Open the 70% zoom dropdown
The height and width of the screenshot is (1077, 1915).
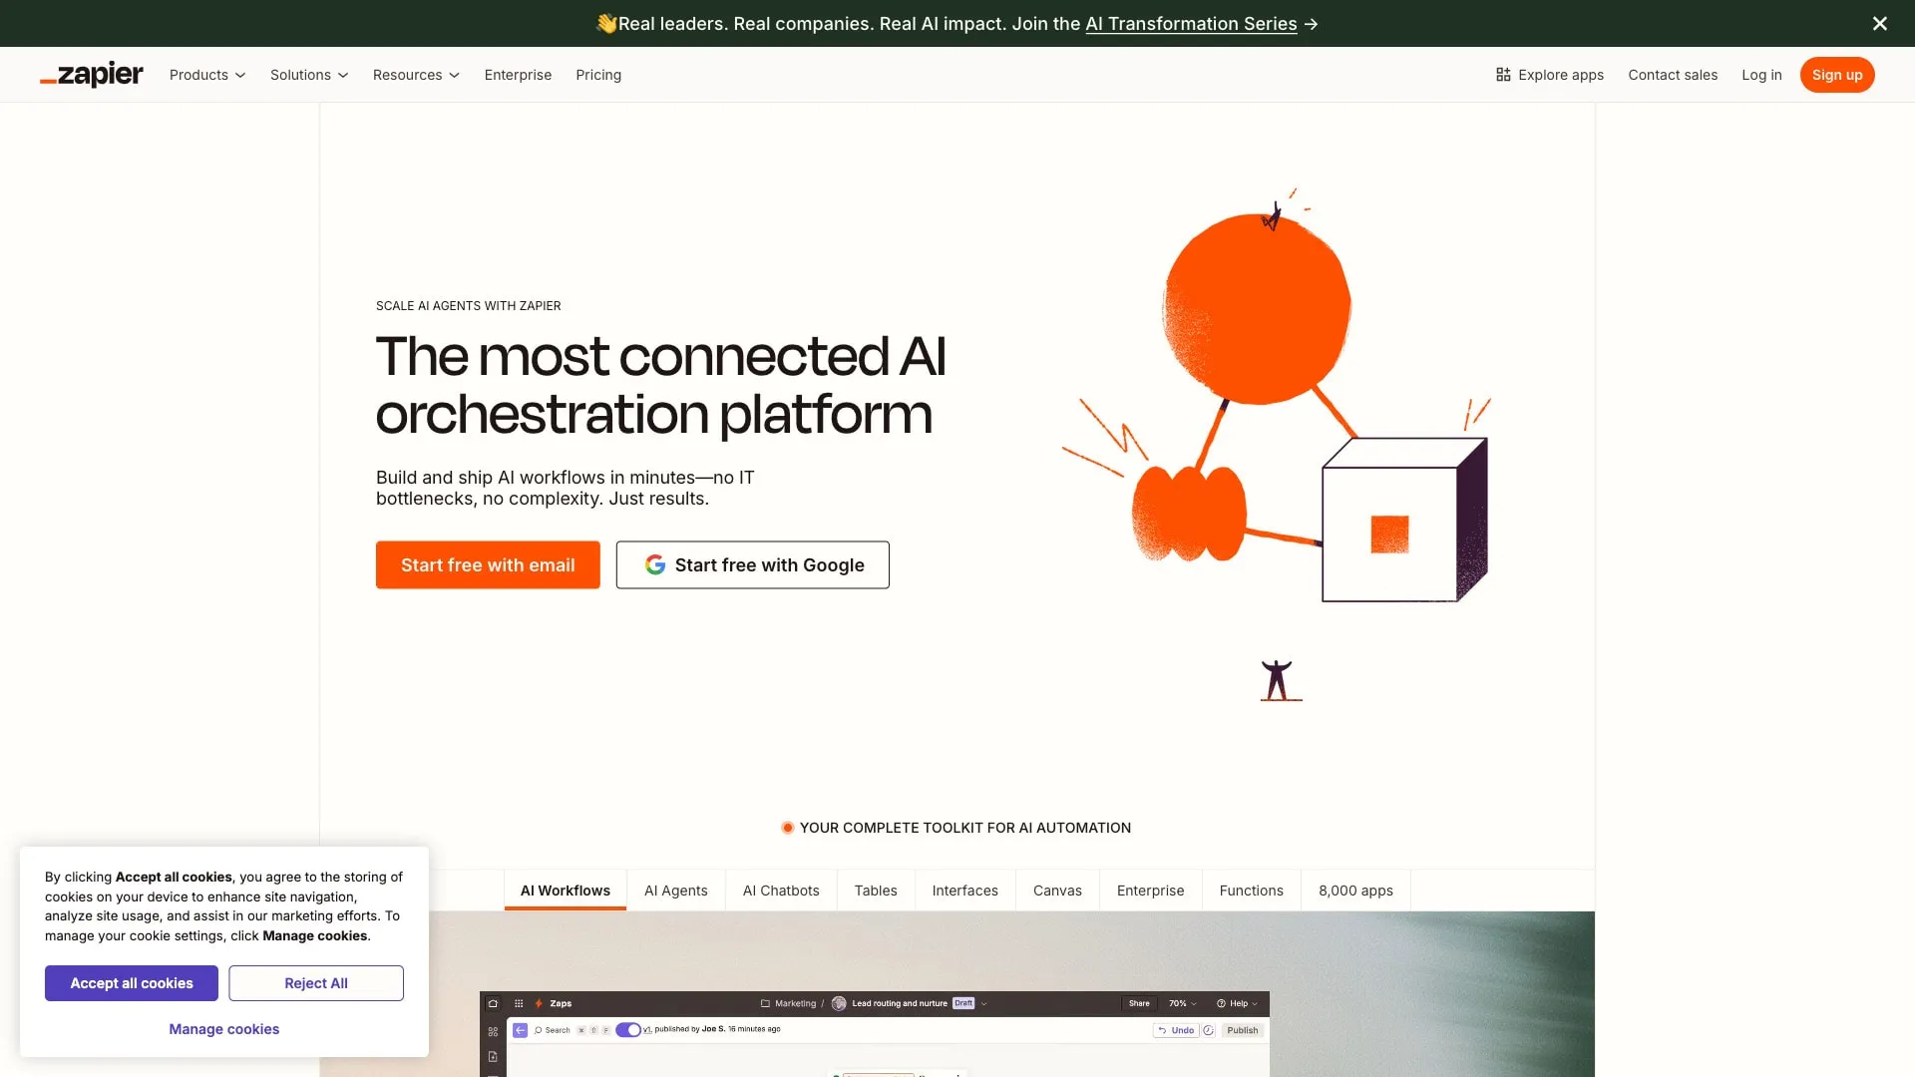coord(1183,1003)
